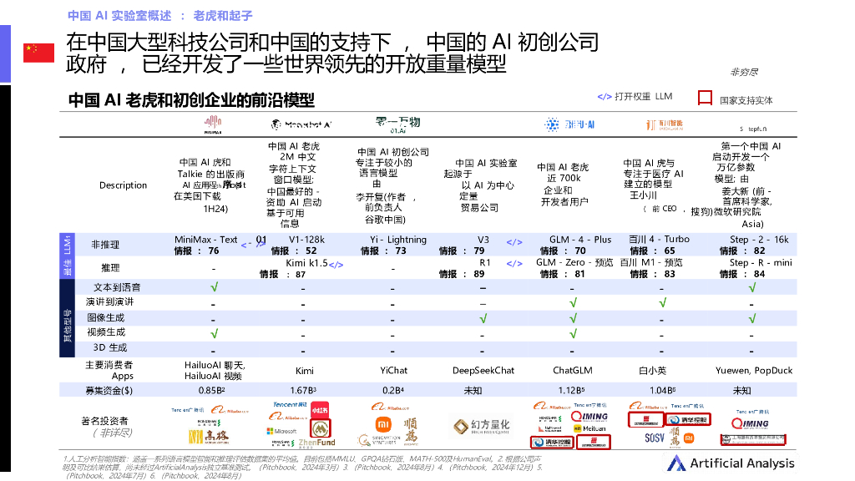Toggle the 文本到语音 checkmark in MiniMax column
The height and width of the screenshot is (481, 855).
click(215, 286)
